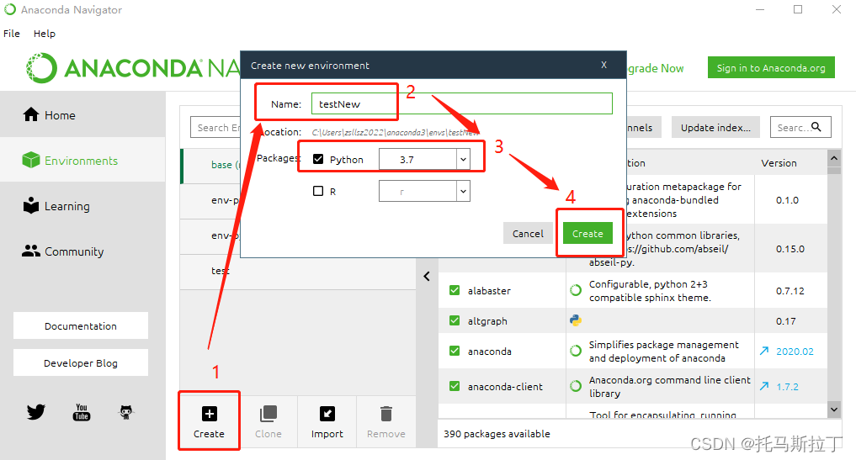Open the Help menu
This screenshot has height=460, width=856.
45,34
